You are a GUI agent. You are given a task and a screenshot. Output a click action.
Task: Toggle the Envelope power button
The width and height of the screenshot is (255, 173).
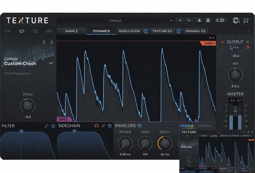coord(139,125)
